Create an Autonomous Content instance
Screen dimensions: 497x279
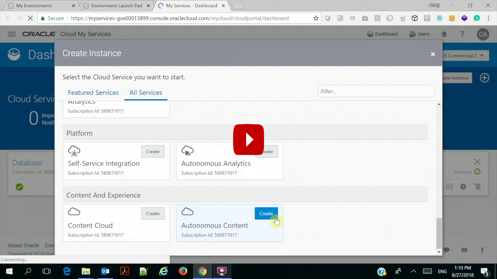click(x=266, y=214)
